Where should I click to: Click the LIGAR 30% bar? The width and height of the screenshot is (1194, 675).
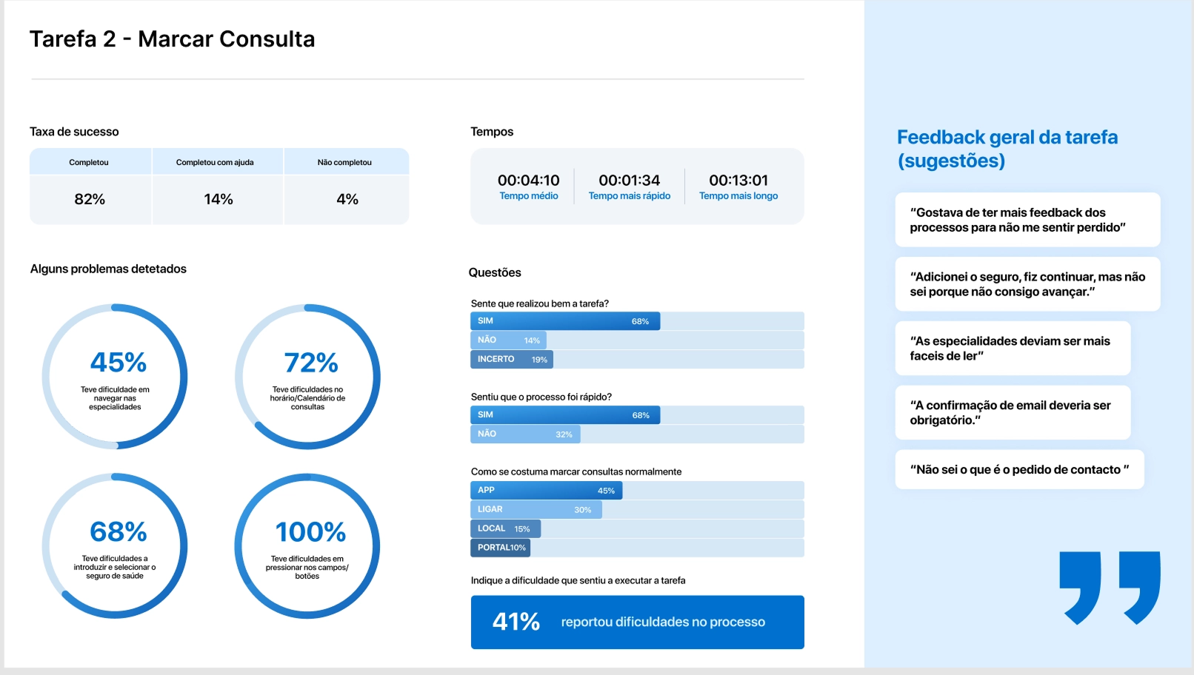pos(536,510)
